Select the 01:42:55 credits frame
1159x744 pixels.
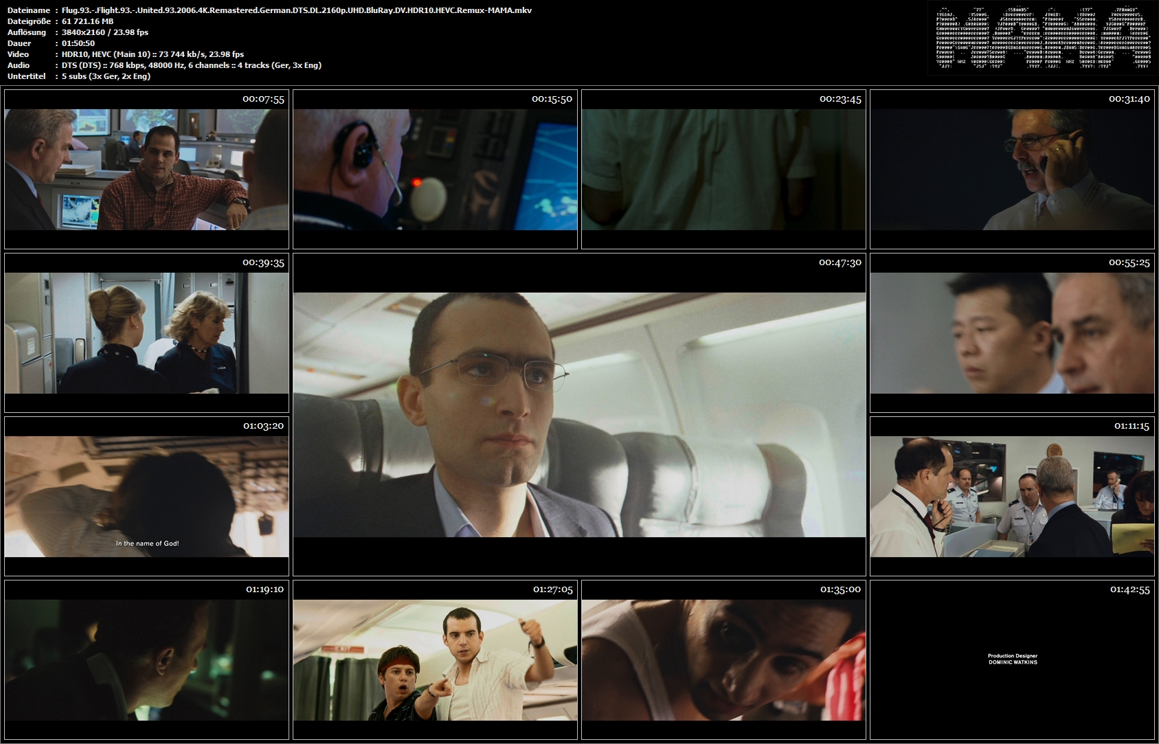1012,660
